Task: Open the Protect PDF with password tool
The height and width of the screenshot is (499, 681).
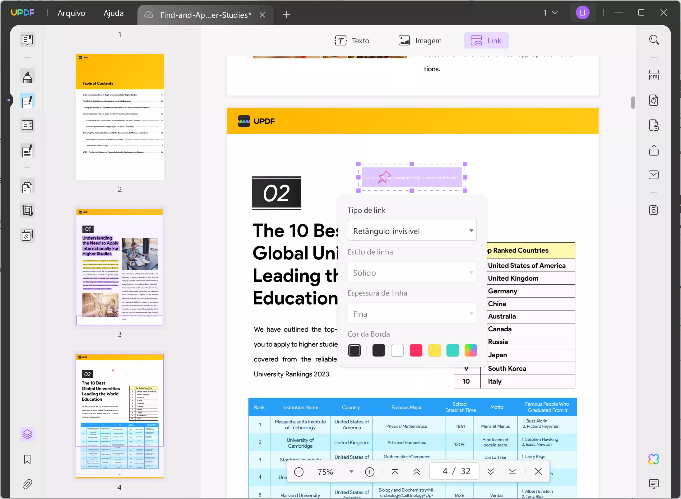Action: (653, 125)
